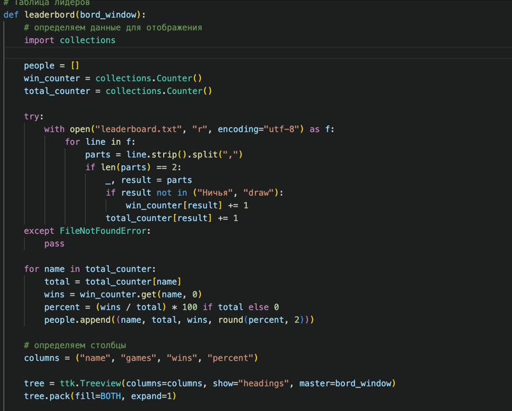
Task: Click the comment 'определяем столбцы'
Action: [75, 345]
